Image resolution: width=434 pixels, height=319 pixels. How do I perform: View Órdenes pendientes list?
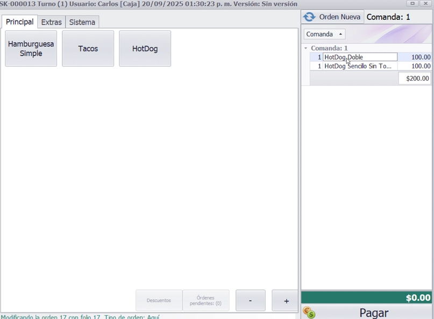(x=205, y=300)
